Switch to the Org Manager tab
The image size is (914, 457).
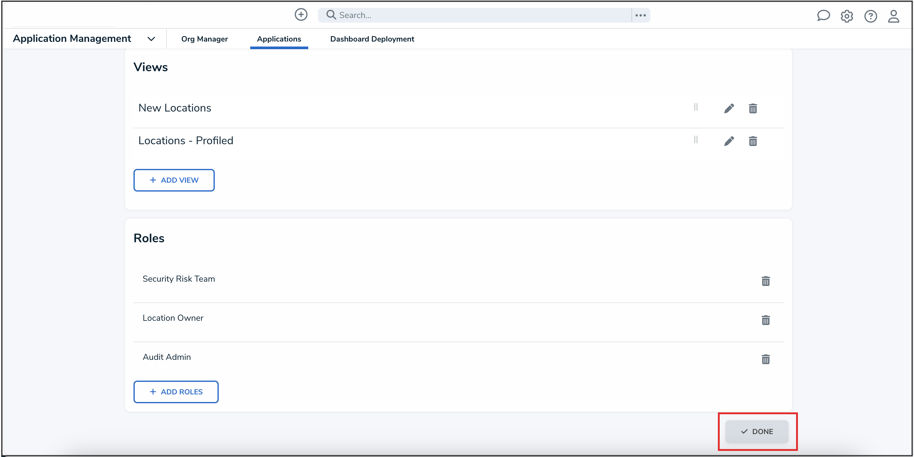click(x=204, y=39)
